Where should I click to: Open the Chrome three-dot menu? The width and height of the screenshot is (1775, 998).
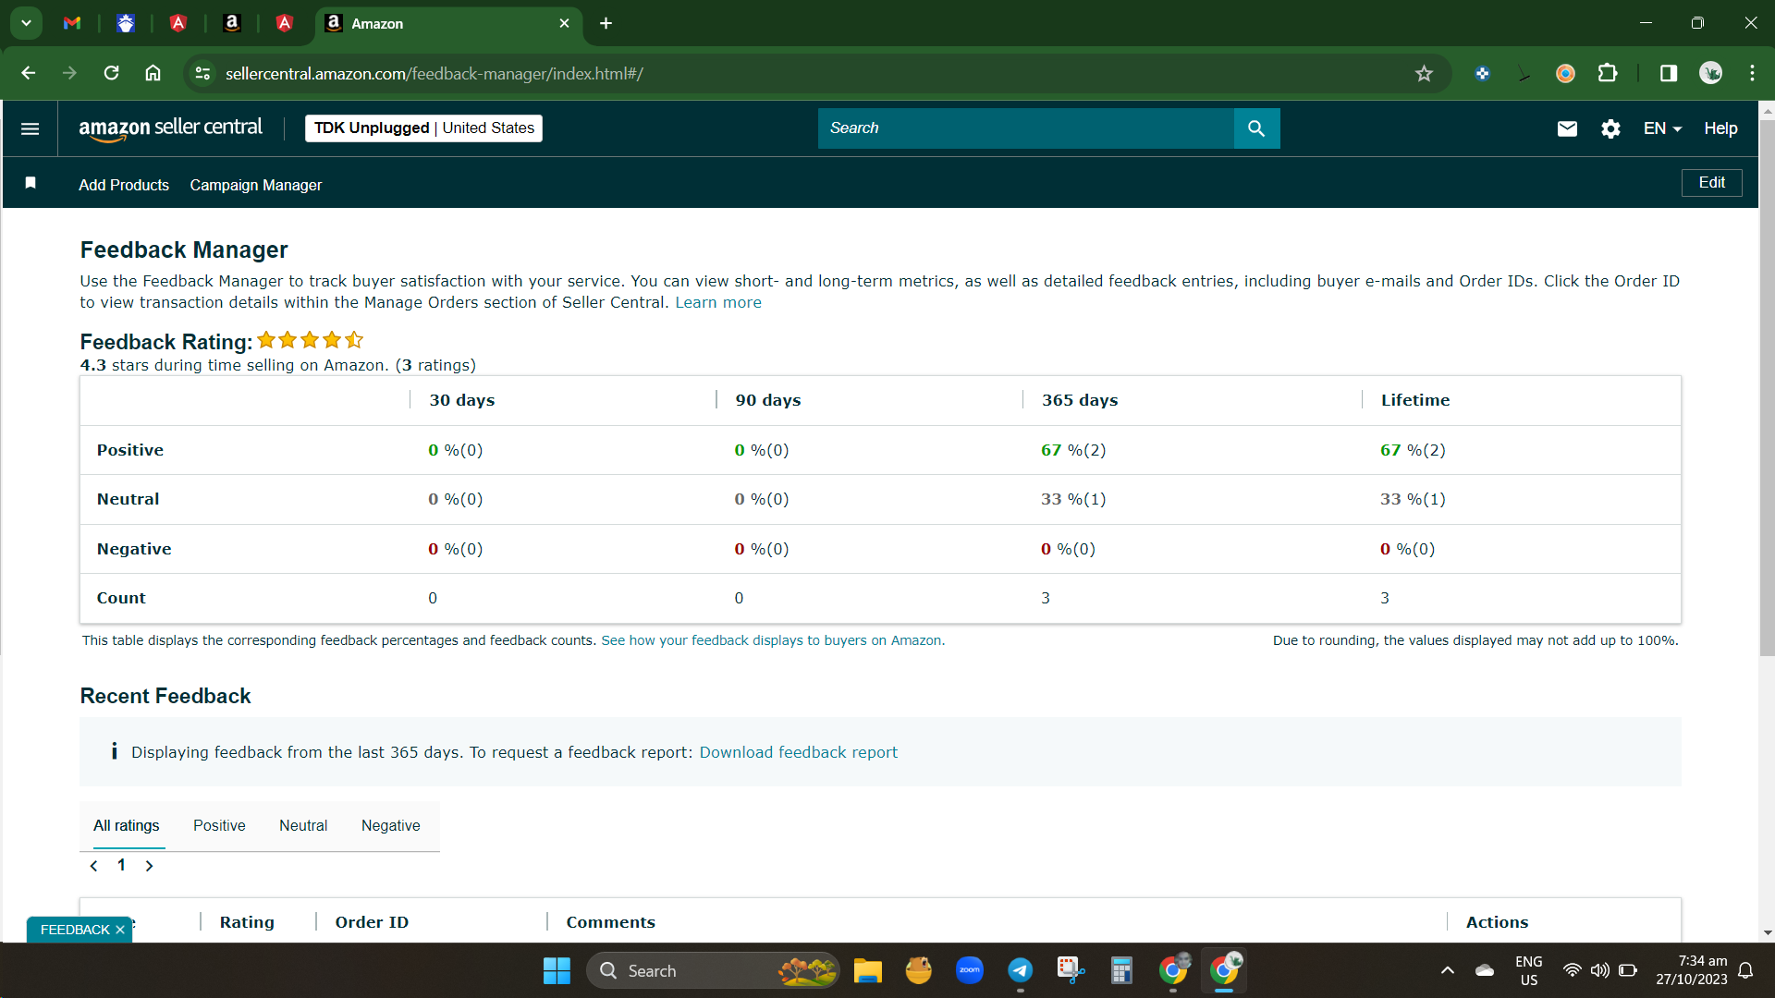tap(1752, 73)
